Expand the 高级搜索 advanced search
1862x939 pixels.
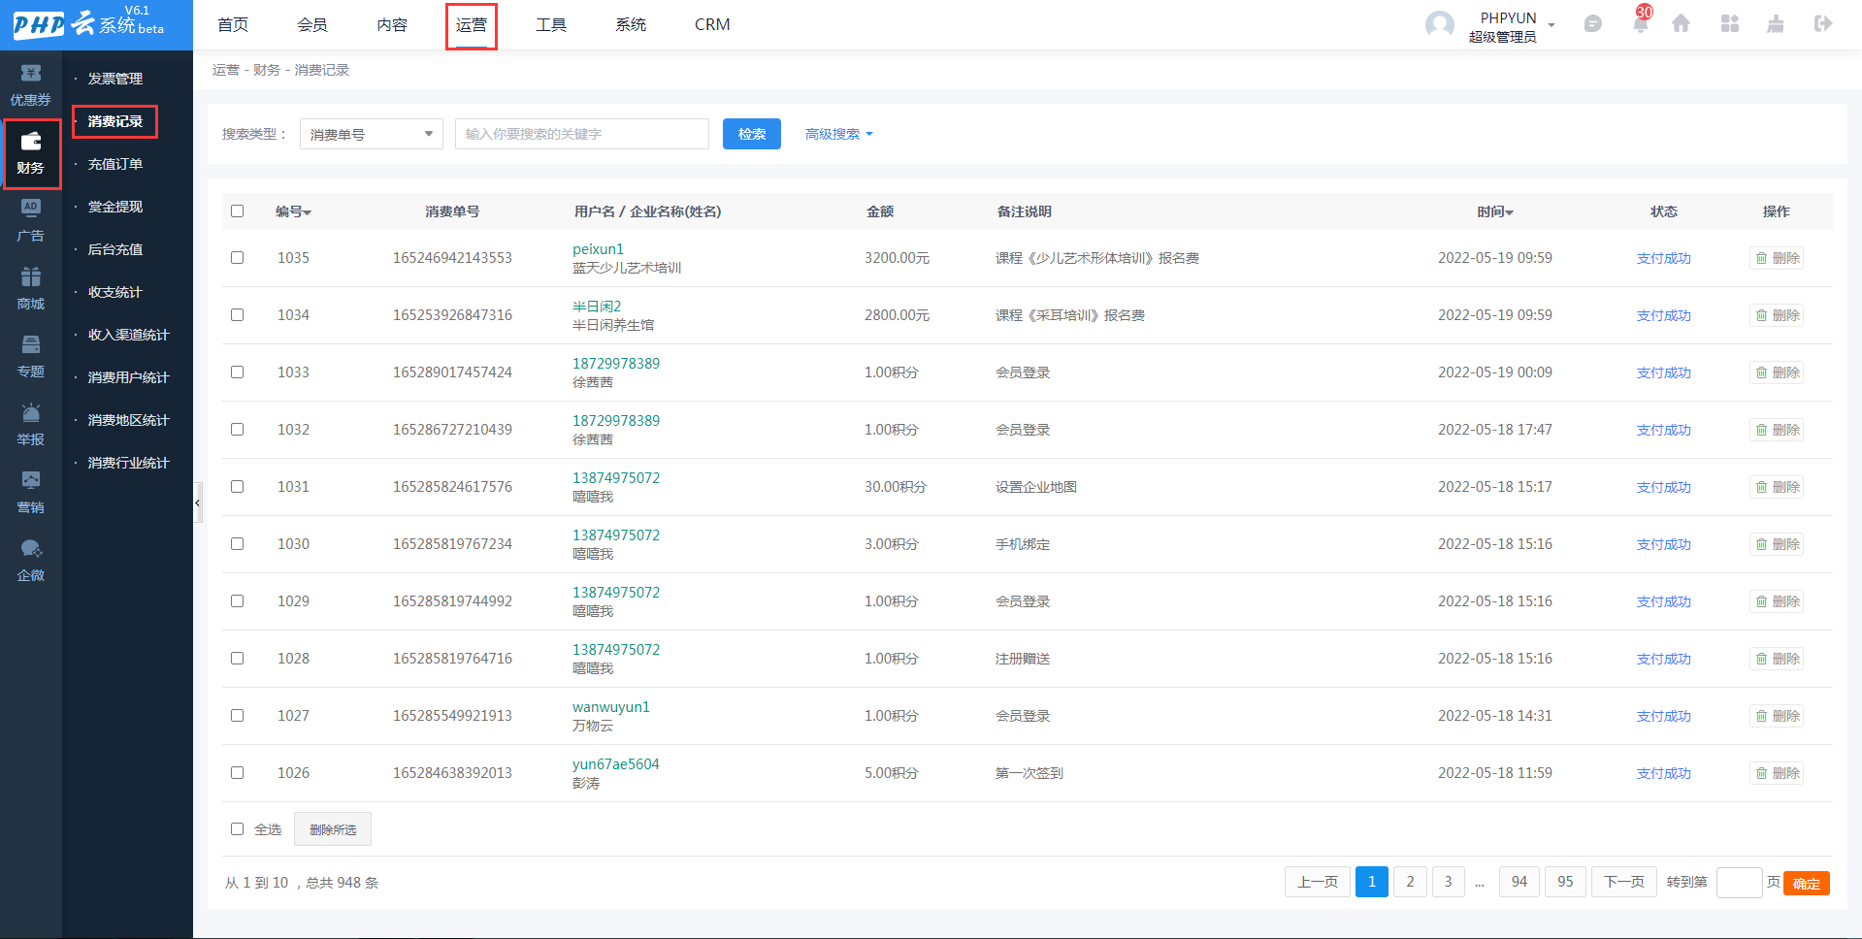pos(838,134)
